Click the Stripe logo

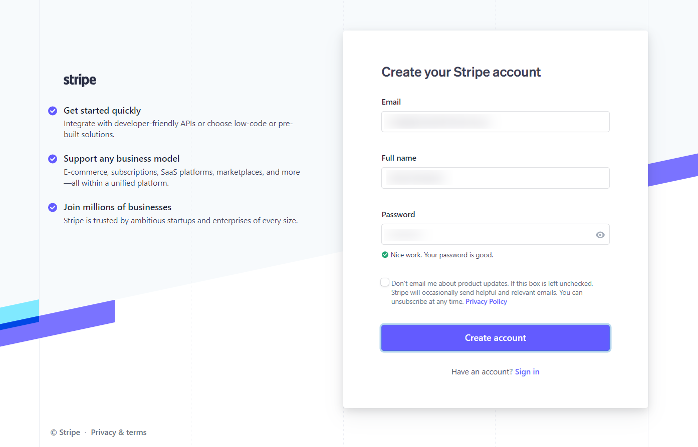pos(80,80)
